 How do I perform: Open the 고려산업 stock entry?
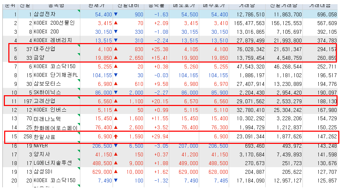[x=44, y=101]
